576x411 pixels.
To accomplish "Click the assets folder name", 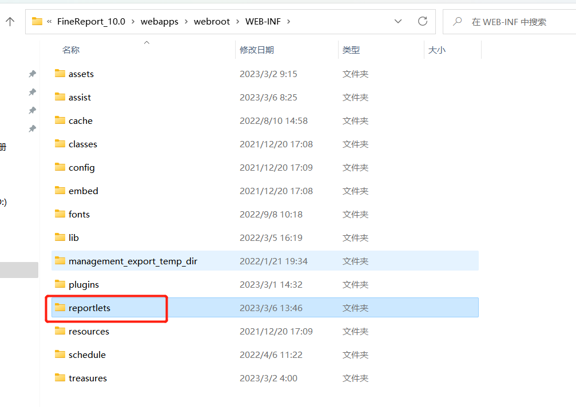I will click(81, 74).
